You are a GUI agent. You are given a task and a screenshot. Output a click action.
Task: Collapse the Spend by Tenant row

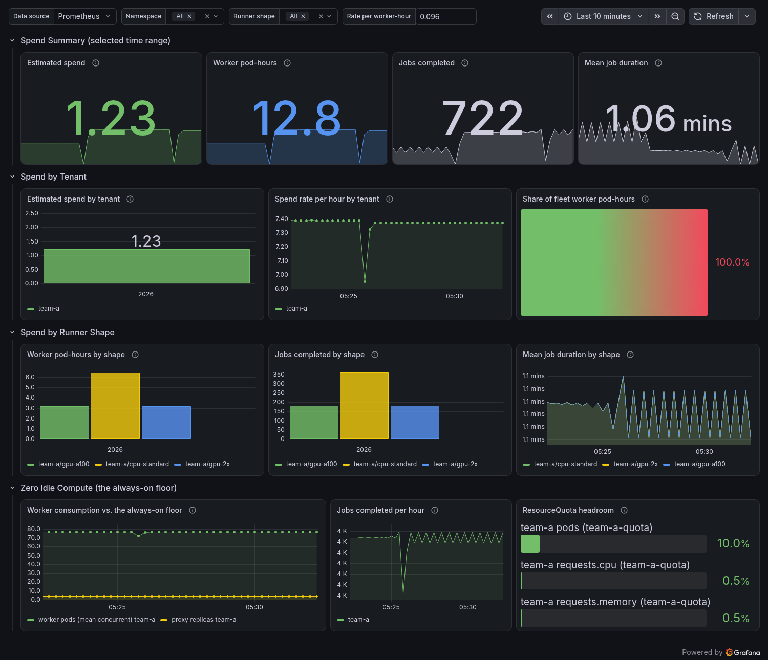coord(12,177)
